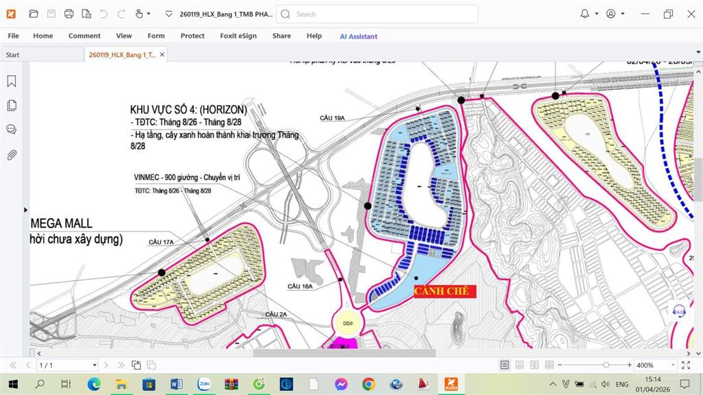The image size is (703, 395).
Task: Go to the first page
Action: point(13,365)
